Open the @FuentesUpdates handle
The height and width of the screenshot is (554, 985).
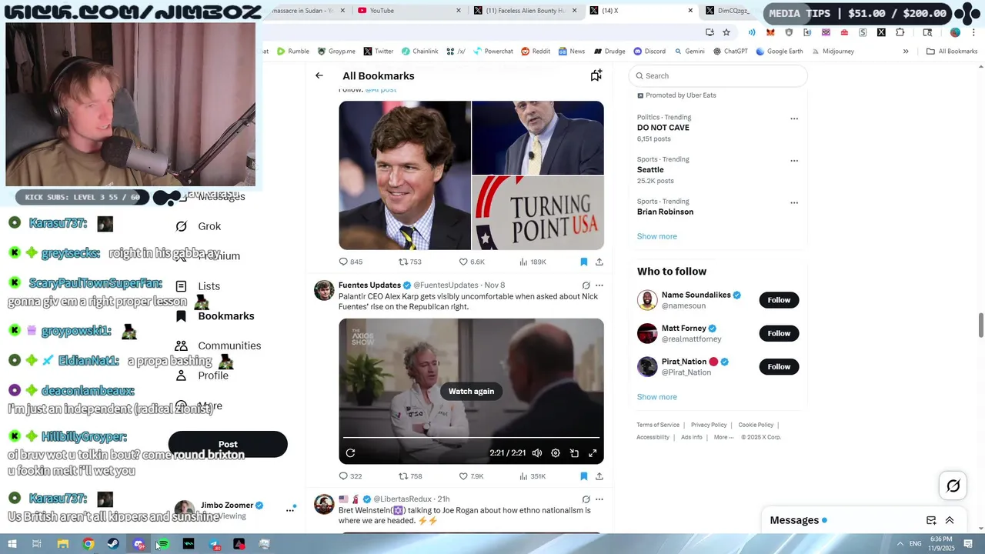pos(448,285)
